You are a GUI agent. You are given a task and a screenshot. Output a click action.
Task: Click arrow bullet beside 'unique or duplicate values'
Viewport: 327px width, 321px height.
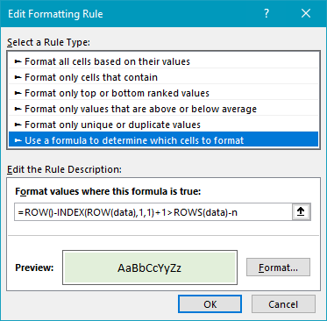[x=18, y=125]
